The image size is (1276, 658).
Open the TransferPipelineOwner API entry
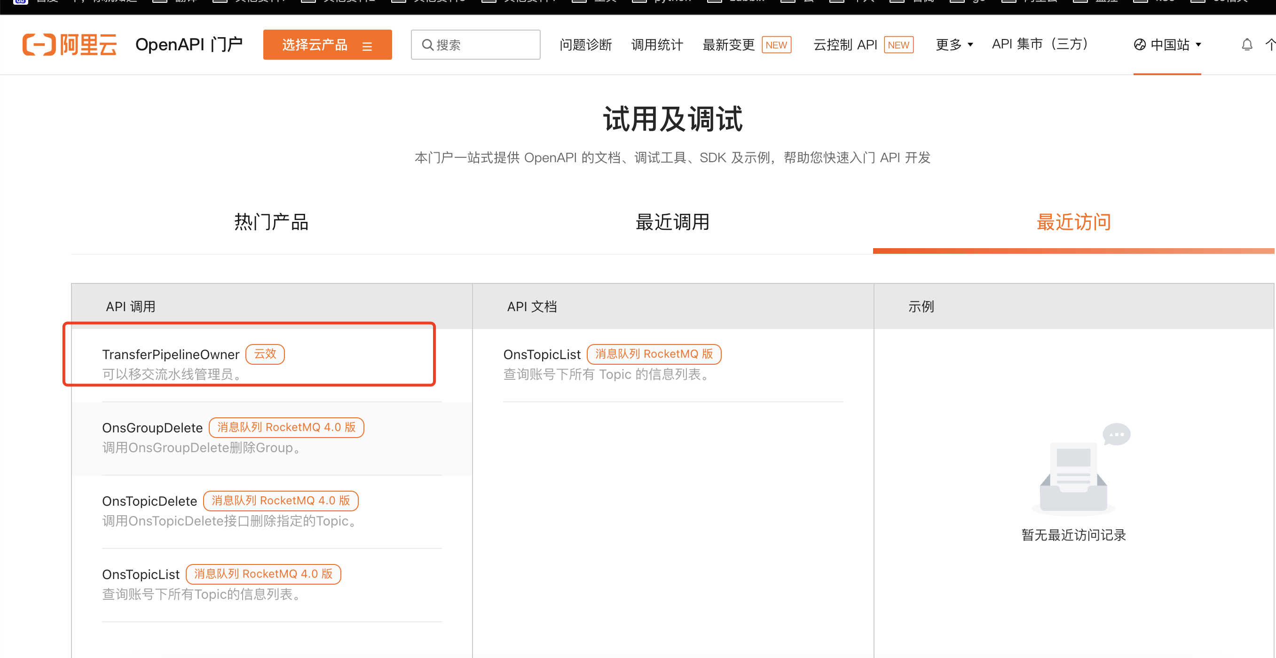170,354
